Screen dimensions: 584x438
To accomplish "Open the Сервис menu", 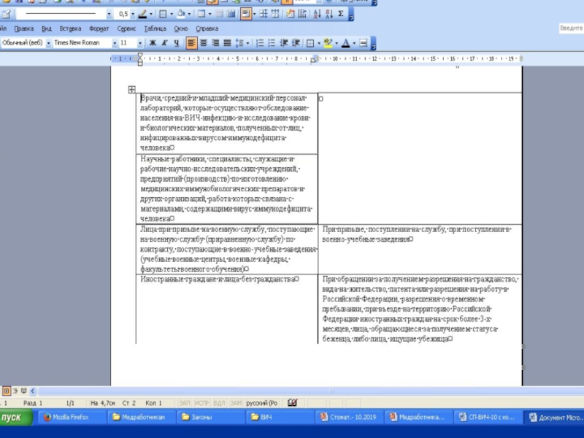I will tap(126, 28).
